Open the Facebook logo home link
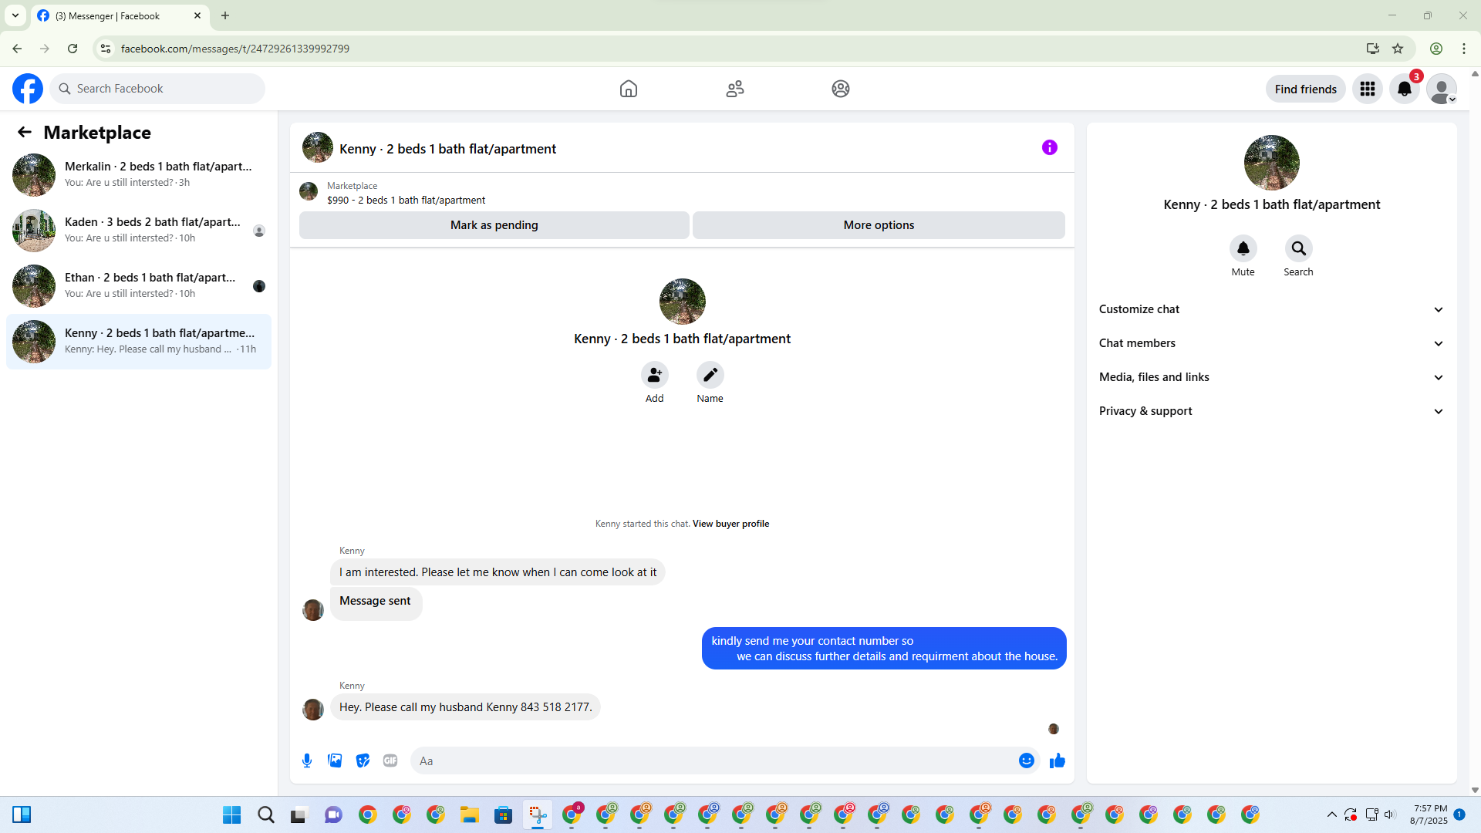Image resolution: width=1481 pixels, height=833 pixels. tap(28, 89)
